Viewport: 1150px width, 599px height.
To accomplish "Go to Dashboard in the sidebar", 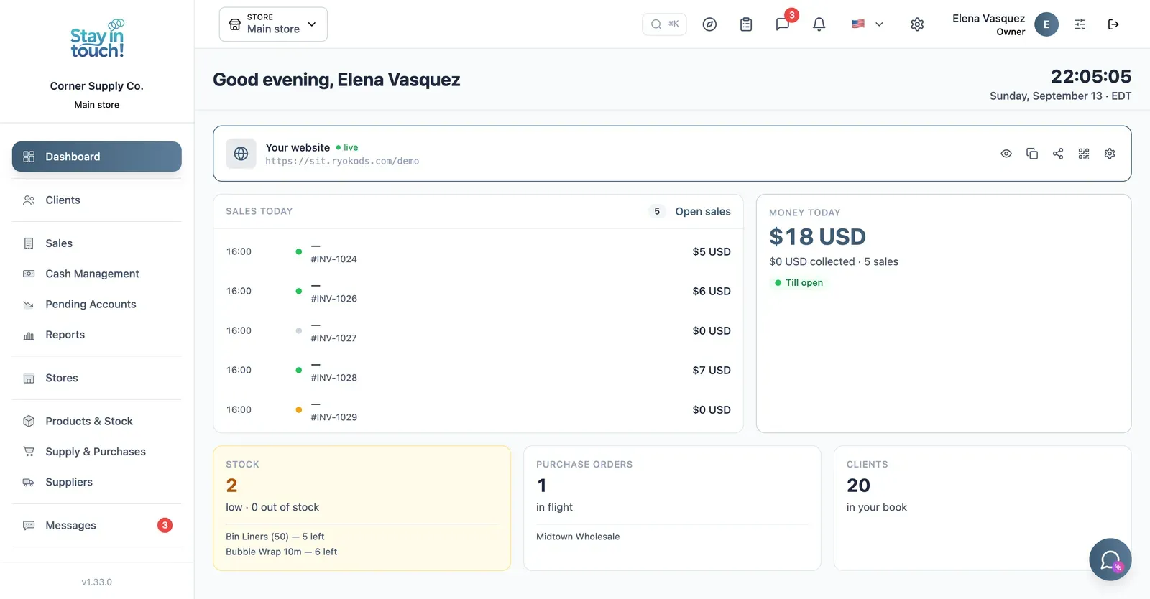I will click(x=97, y=157).
